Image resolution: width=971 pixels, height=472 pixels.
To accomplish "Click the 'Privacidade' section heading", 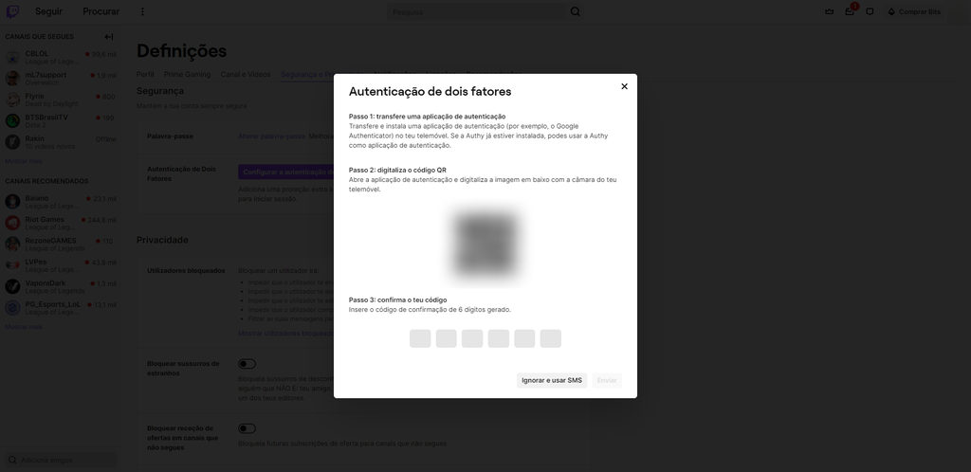I will [x=162, y=240].
